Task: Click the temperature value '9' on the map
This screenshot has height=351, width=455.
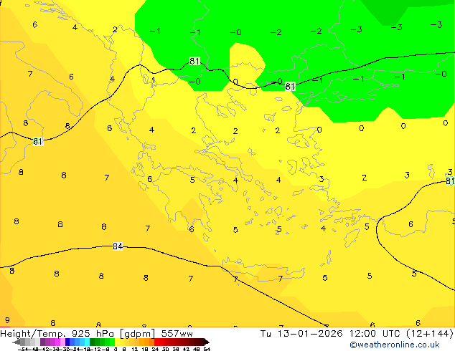Action: pyautogui.click(x=7, y=320)
